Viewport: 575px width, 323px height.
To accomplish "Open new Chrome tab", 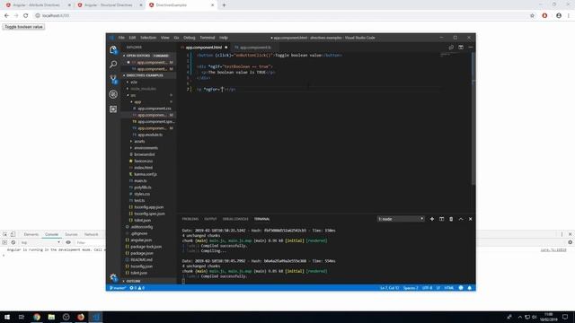I will pos(224,5).
